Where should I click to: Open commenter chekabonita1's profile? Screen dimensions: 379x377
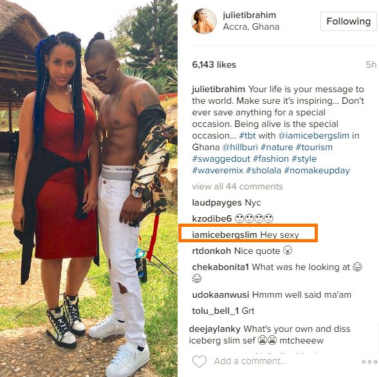[x=221, y=267]
